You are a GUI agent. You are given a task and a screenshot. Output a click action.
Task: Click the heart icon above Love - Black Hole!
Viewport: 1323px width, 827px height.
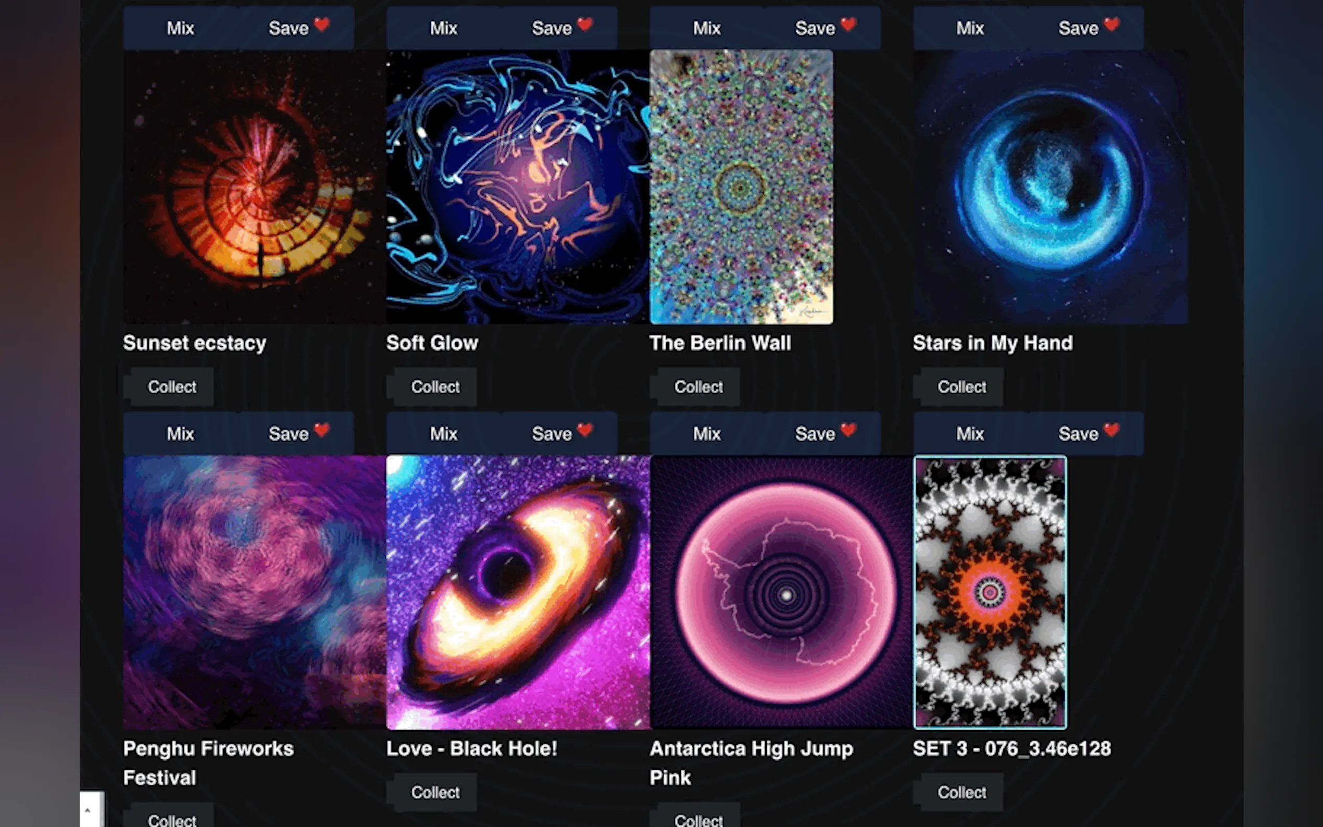584,431
